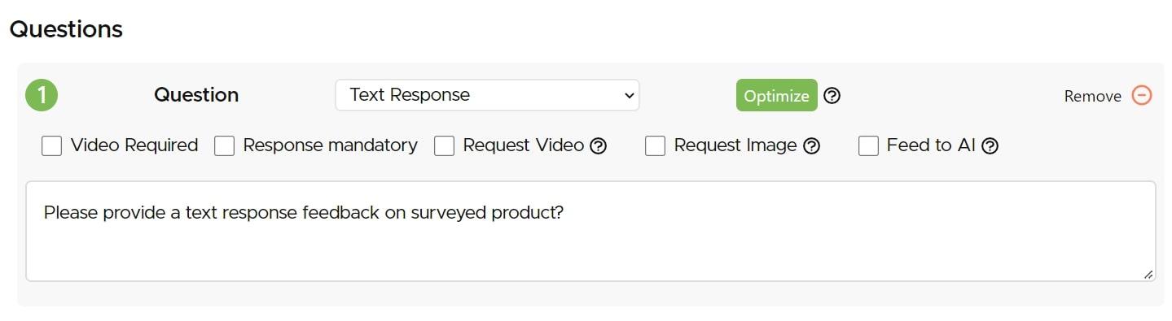Check the Request Video checkbox

pos(444,145)
